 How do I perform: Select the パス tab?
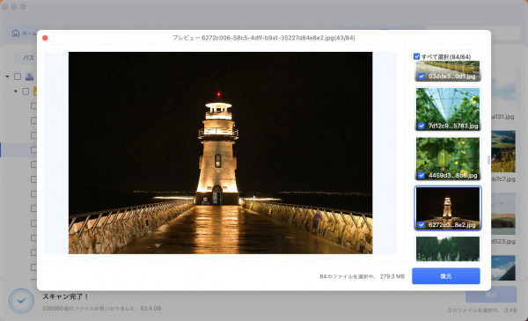pyautogui.click(x=28, y=58)
